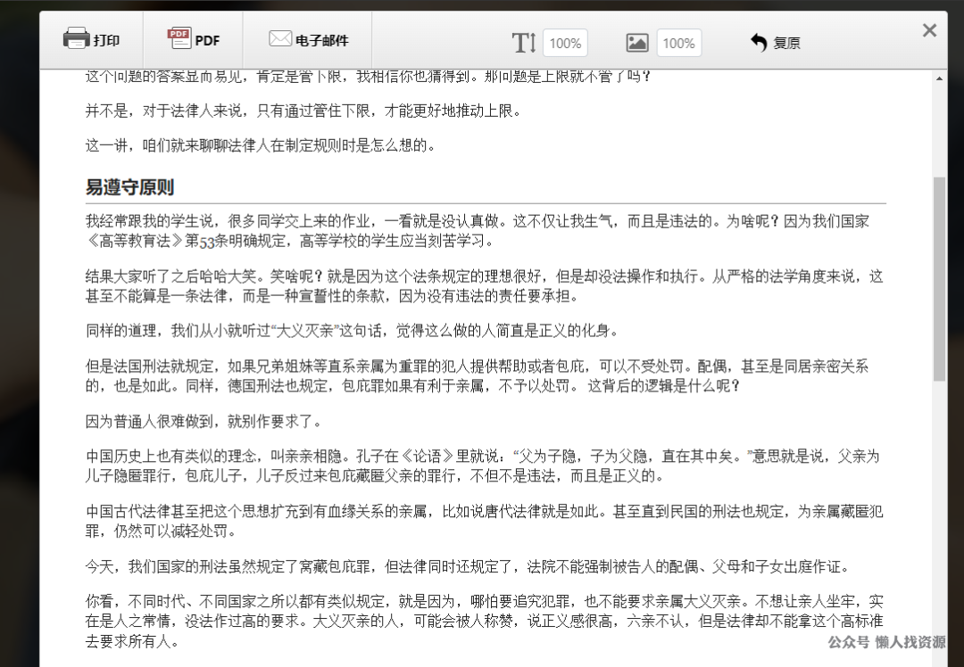
Task: Click the PDF document icon
Action: 179,38
